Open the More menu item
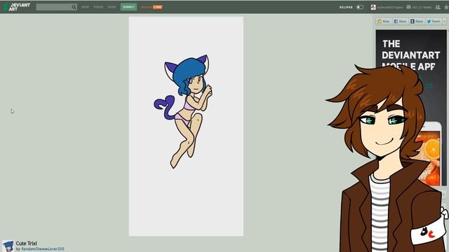Viewport: 449px width, 252px height. pos(112,7)
